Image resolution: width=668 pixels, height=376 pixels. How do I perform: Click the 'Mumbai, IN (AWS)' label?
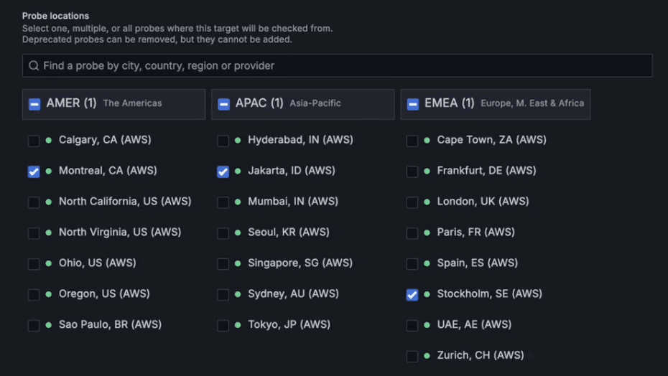click(293, 202)
